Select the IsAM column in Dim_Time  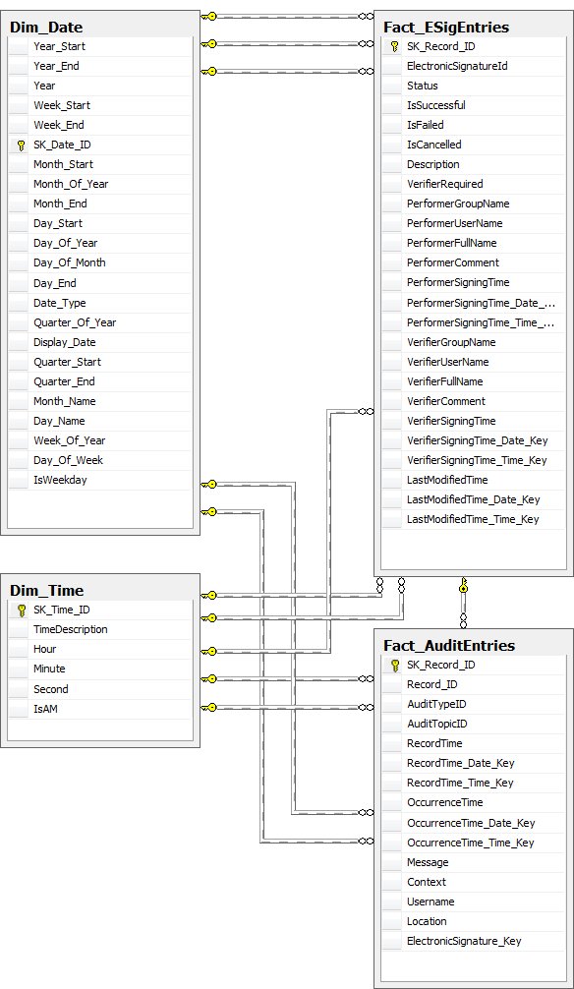pyautogui.click(x=99, y=709)
